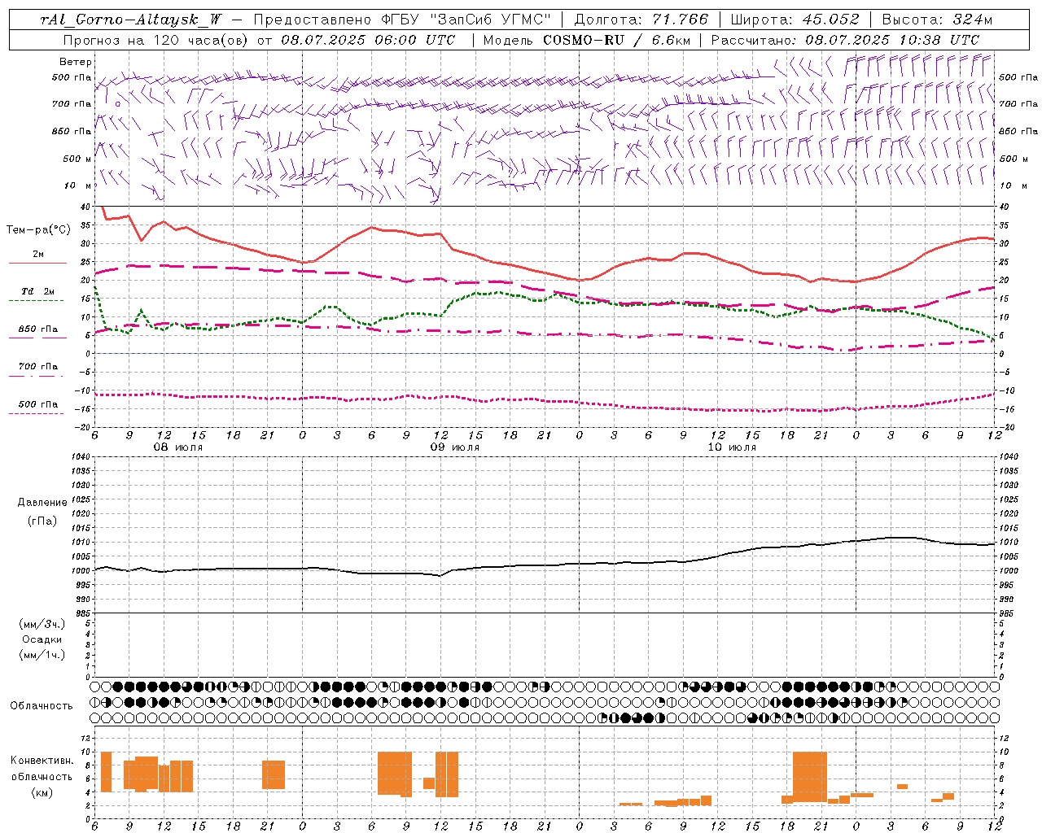Select the text ФГБУ "ЗапСиб УГМС" in the header
1042x833 pixels.
point(468,20)
